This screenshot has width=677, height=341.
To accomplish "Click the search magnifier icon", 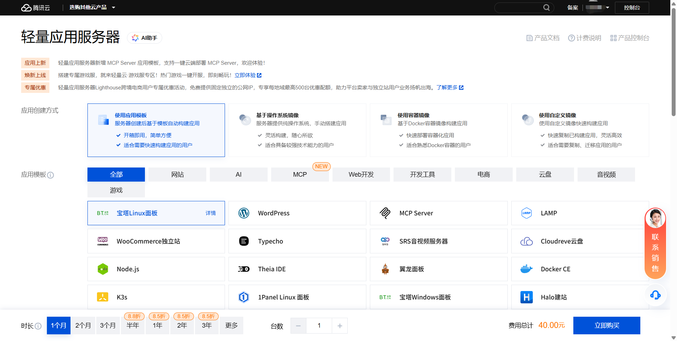I will 546,8.
